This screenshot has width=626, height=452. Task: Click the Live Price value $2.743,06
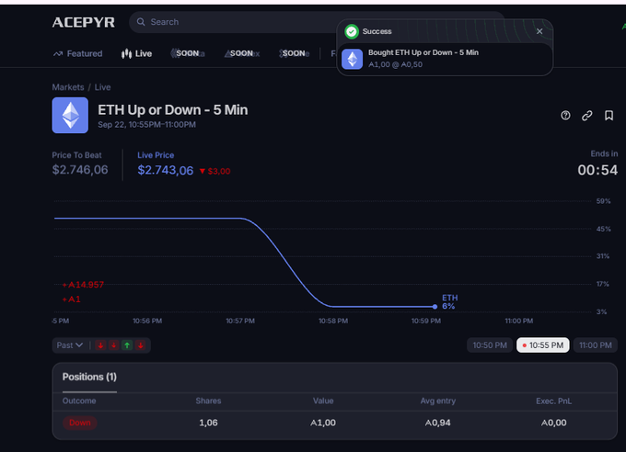[166, 170]
